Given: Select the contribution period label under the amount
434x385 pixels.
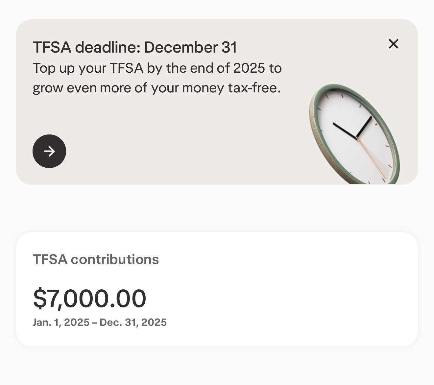Looking at the screenshot, I should tap(100, 322).
